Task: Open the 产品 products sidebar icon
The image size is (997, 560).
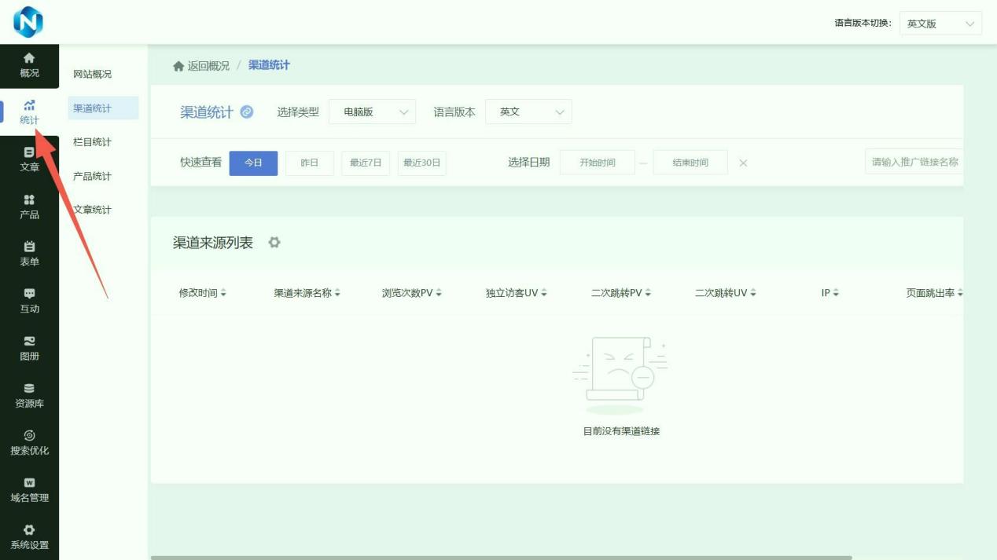Action: pyautogui.click(x=29, y=207)
